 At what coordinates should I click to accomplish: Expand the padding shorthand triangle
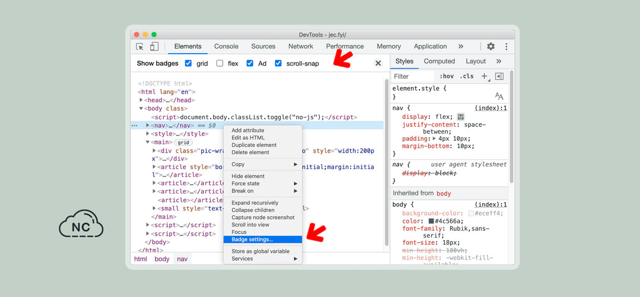(434, 139)
